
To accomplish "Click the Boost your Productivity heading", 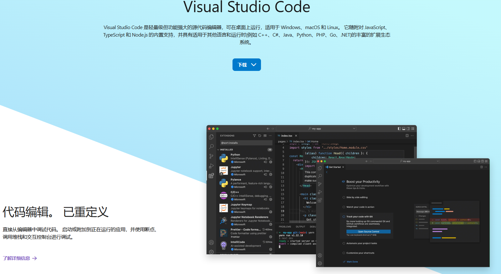I will (363, 182).
